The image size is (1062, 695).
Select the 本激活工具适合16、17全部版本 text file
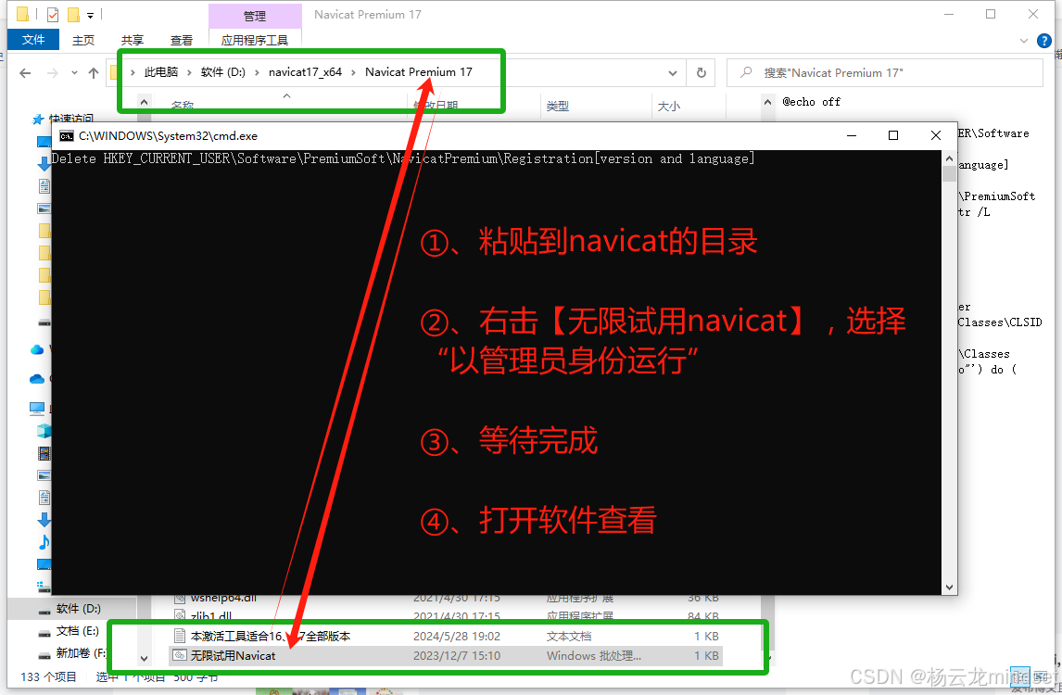[446, 636]
